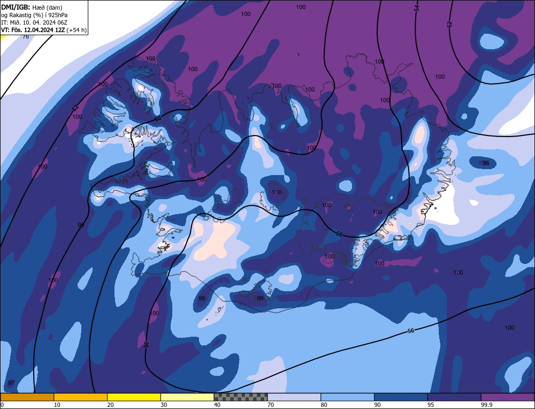Click the '52' contour label
The height and width of the screenshot is (409, 535).
point(450,24)
